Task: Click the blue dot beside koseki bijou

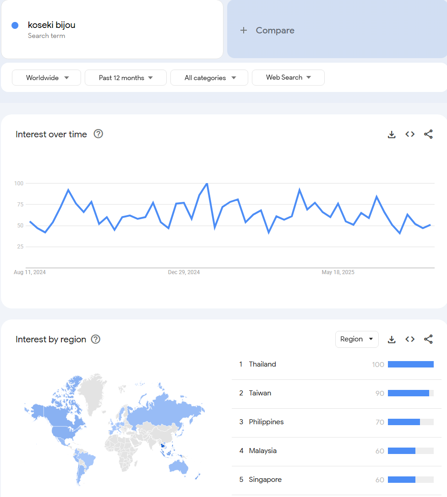Action: point(15,25)
